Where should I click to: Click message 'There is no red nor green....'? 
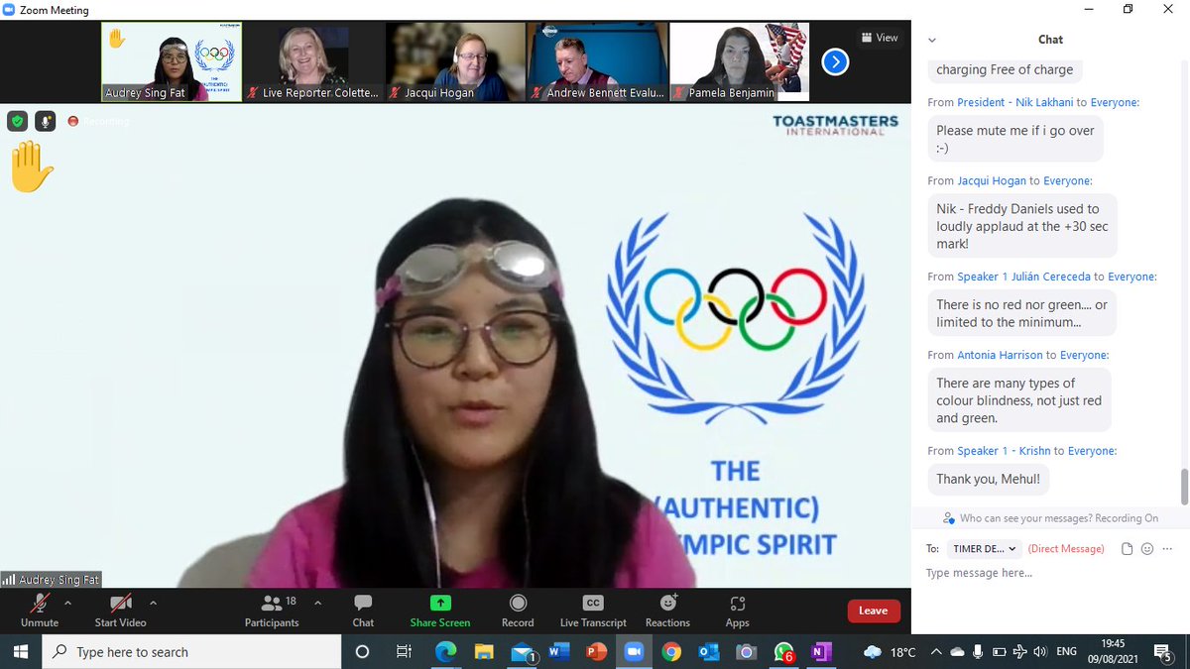pos(1021,314)
